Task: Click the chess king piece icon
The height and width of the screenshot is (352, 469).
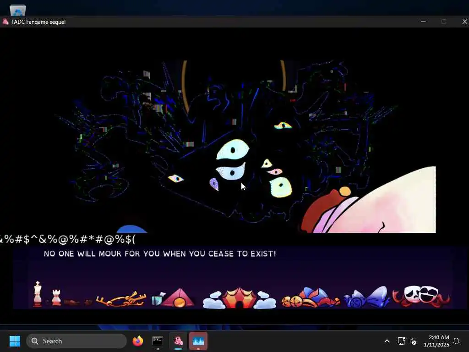Action: click(38, 294)
